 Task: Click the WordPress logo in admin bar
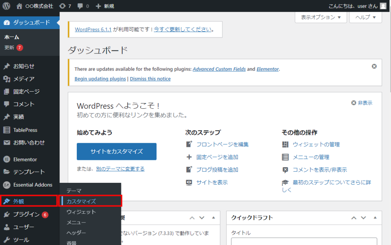coord(6,6)
